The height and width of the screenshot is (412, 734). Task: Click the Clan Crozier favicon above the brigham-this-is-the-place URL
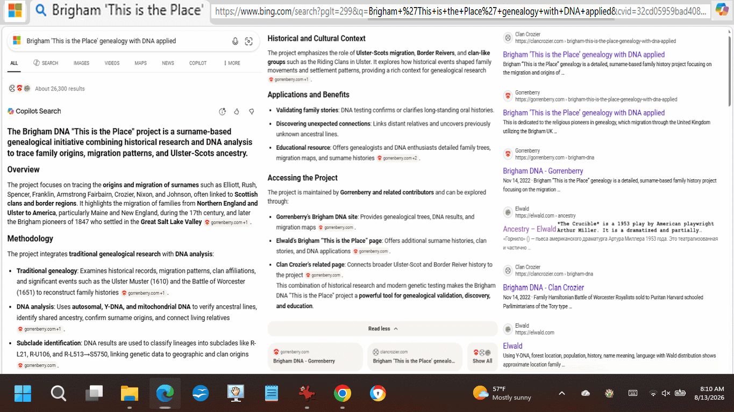click(508, 38)
